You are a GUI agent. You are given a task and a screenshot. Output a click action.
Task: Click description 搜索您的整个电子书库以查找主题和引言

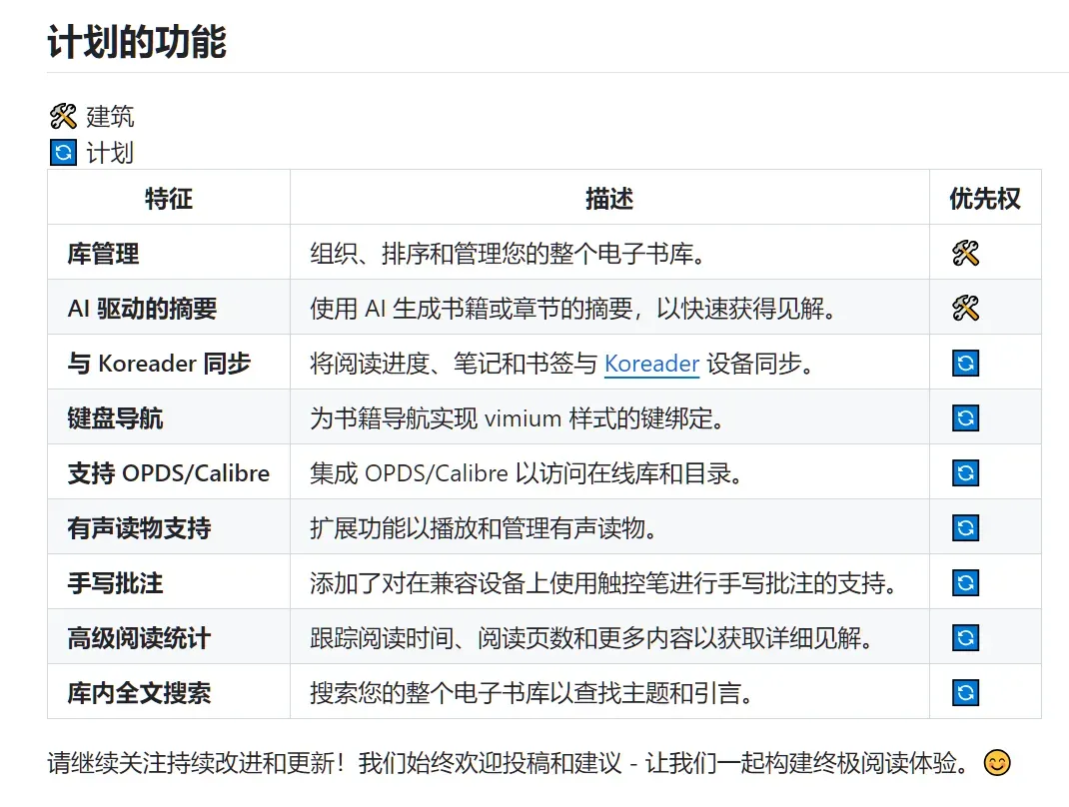point(532,693)
